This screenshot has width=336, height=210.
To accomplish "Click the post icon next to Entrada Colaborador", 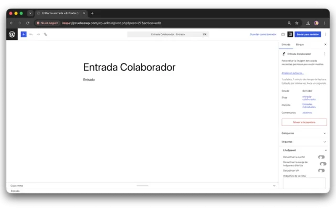I will pyautogui.click(x=284, y=54).
